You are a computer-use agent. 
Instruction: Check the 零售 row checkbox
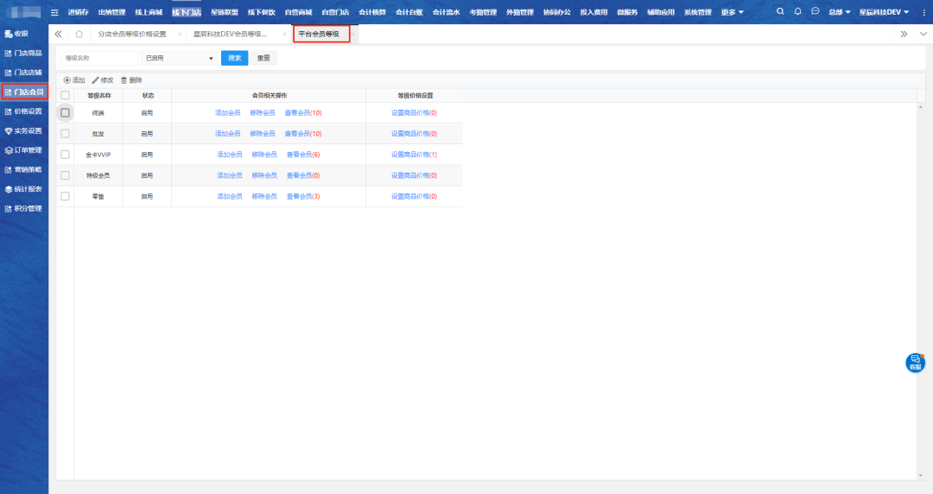(x=65, y=196)
